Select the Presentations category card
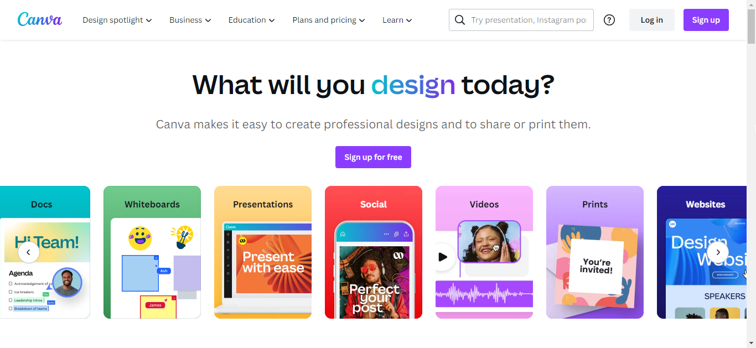Screen dimensions: 756x348 [263, 252]
